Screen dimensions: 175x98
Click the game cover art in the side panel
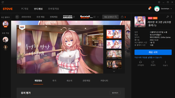(x=140, y=22)
